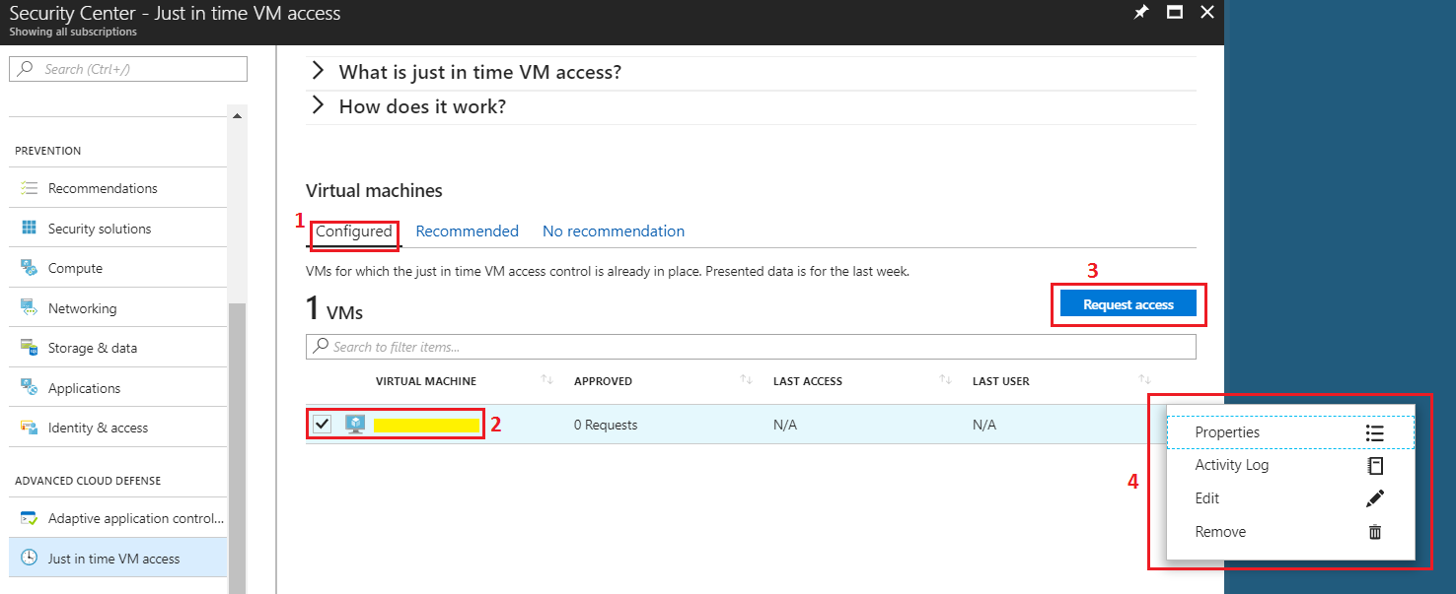Click the highlighted virtual machine name
This screenshot has height=594, width=1456.
[x=426, y=426]
